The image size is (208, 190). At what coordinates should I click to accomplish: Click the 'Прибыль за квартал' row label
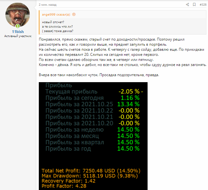click(75, 142)
